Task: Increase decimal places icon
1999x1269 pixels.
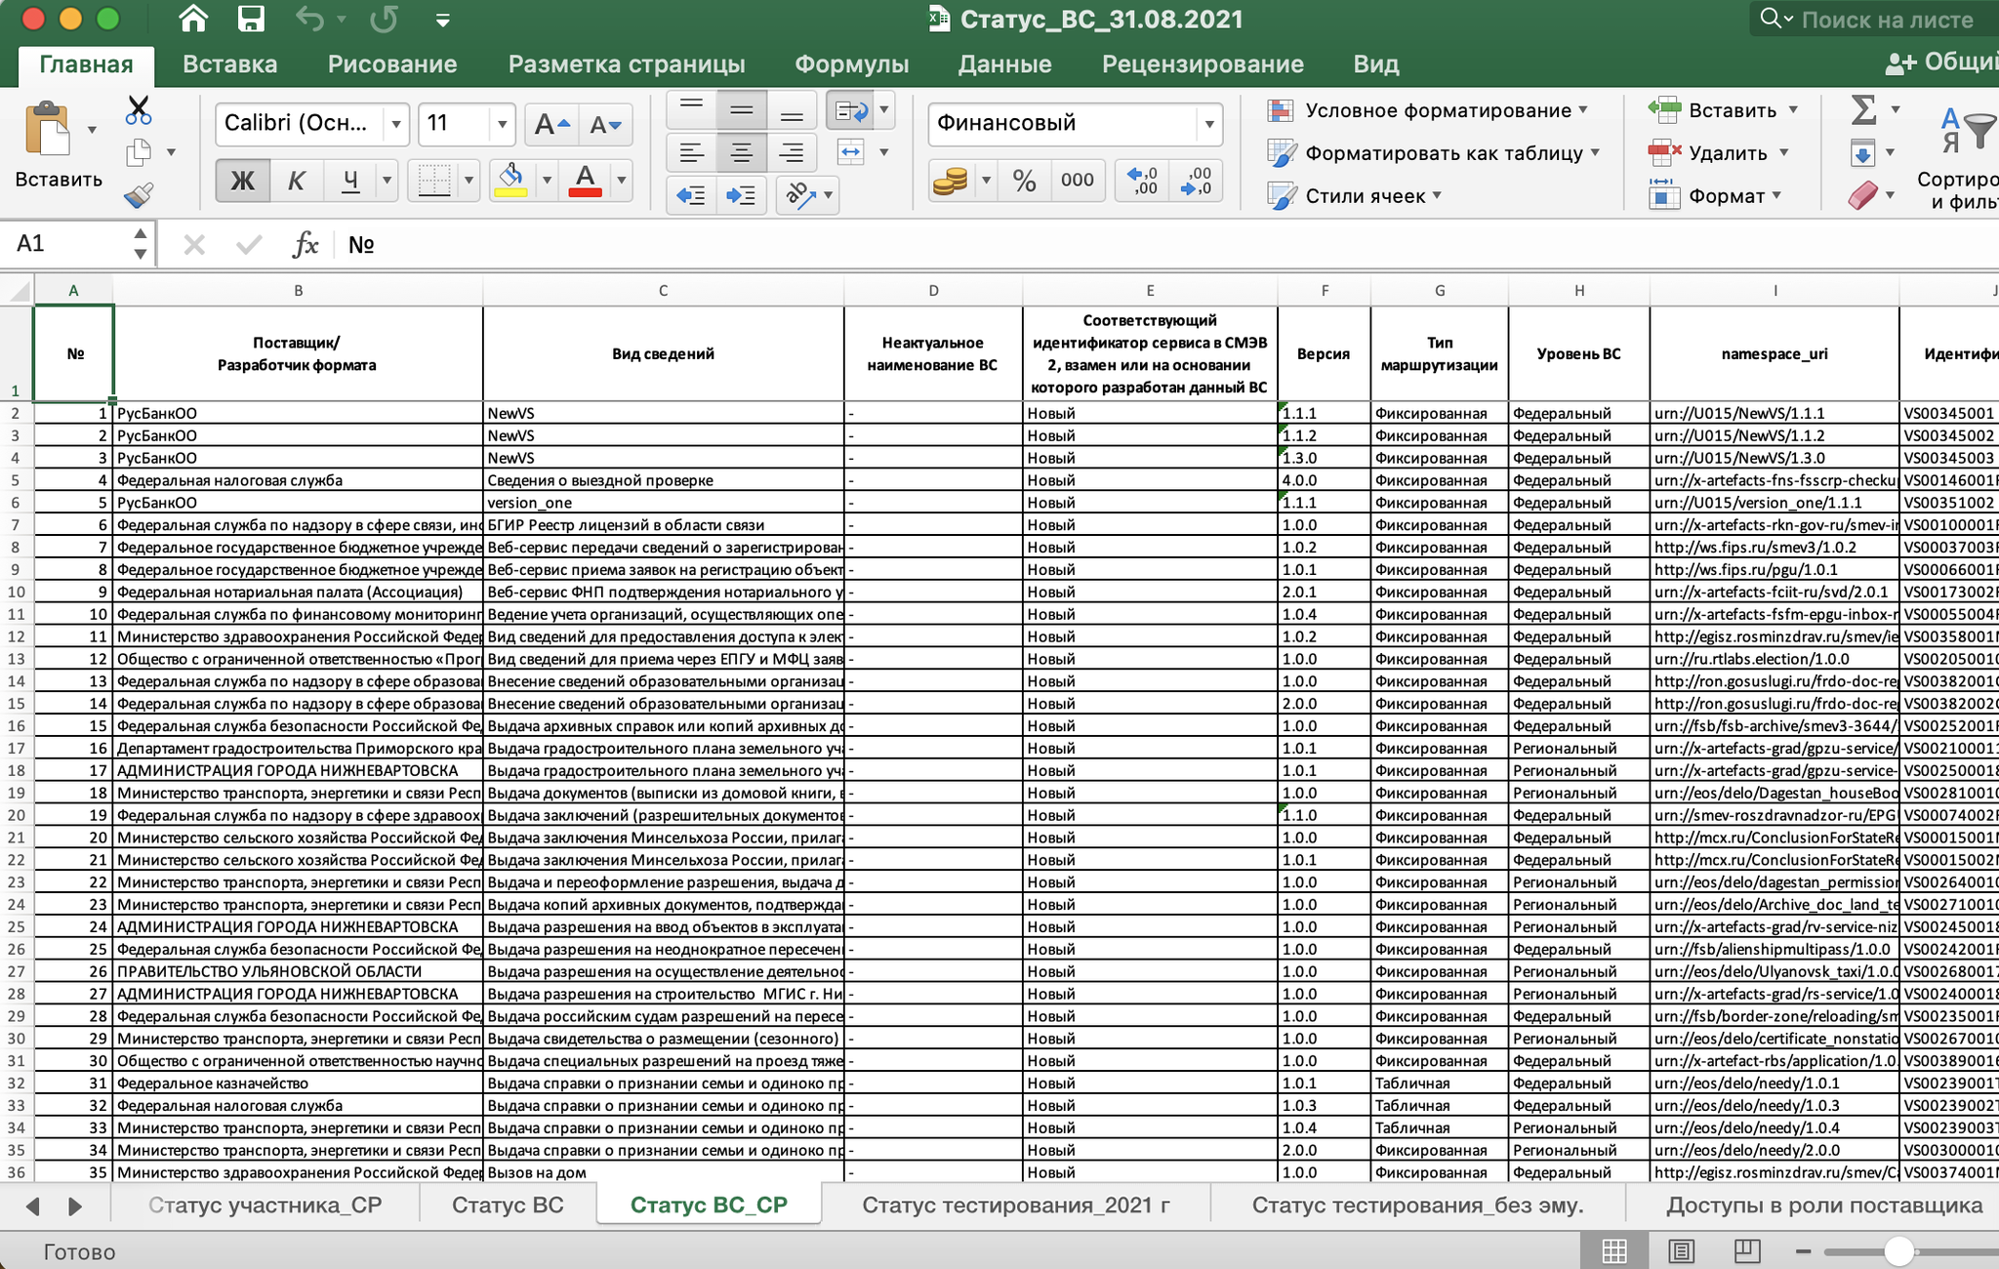Action: tap(1142, 181)
